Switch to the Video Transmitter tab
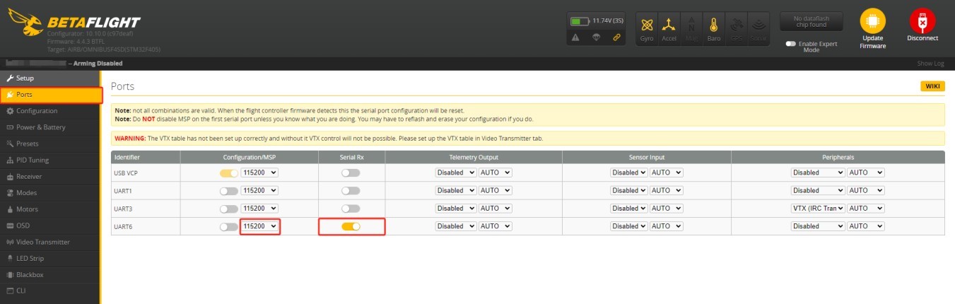Viewport: 955px width, 304px height. pos(42,242)
